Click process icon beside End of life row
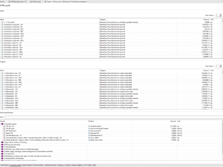This screenshot has width=223, height=167. (4, 133)
